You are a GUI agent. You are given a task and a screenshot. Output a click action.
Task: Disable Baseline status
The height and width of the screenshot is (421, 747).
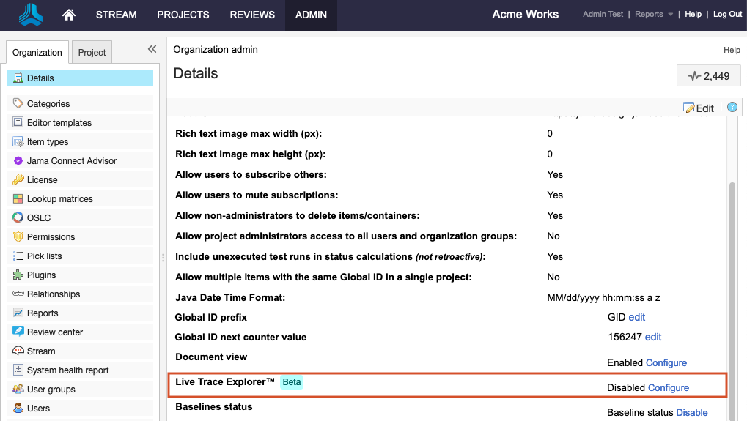[692, 412]
